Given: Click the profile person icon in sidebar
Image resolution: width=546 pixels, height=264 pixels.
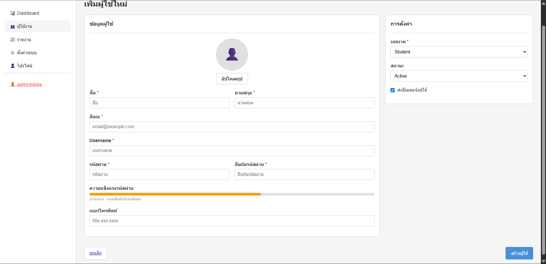Looking at the screenshot, I should click(13, 66).
